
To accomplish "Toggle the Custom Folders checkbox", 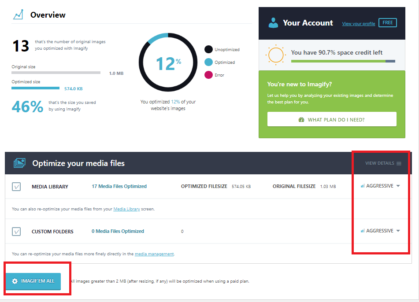I will point(16,231).
